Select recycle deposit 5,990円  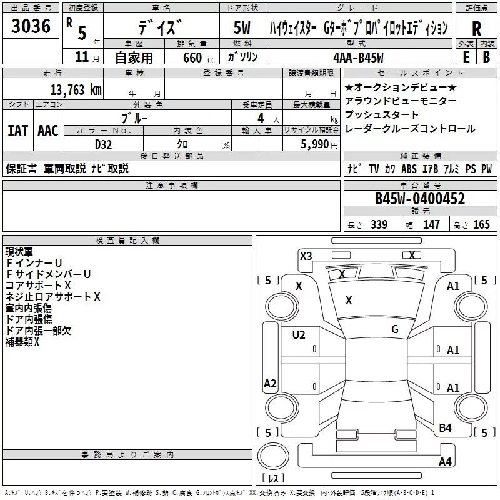(x=319, y=144)
